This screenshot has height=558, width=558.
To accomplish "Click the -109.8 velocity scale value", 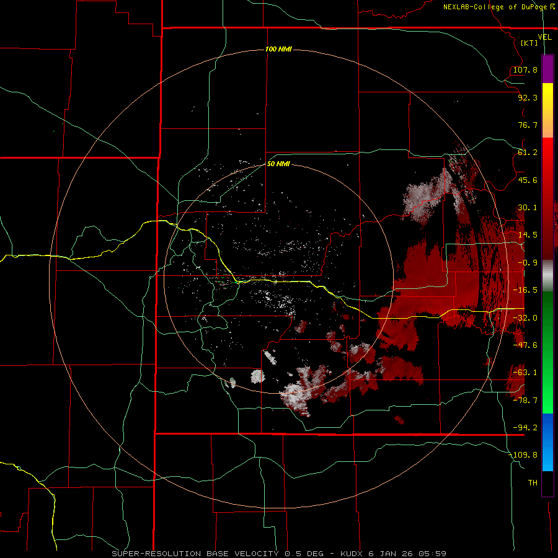I will pos(523,455).
